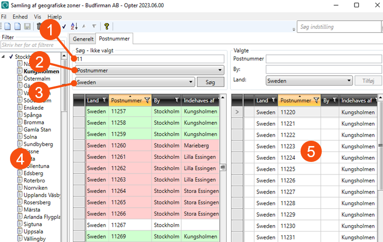Click the document icon next to Östermalm
The width and height of the screenshot is (383, 242).
click(20, 78)
